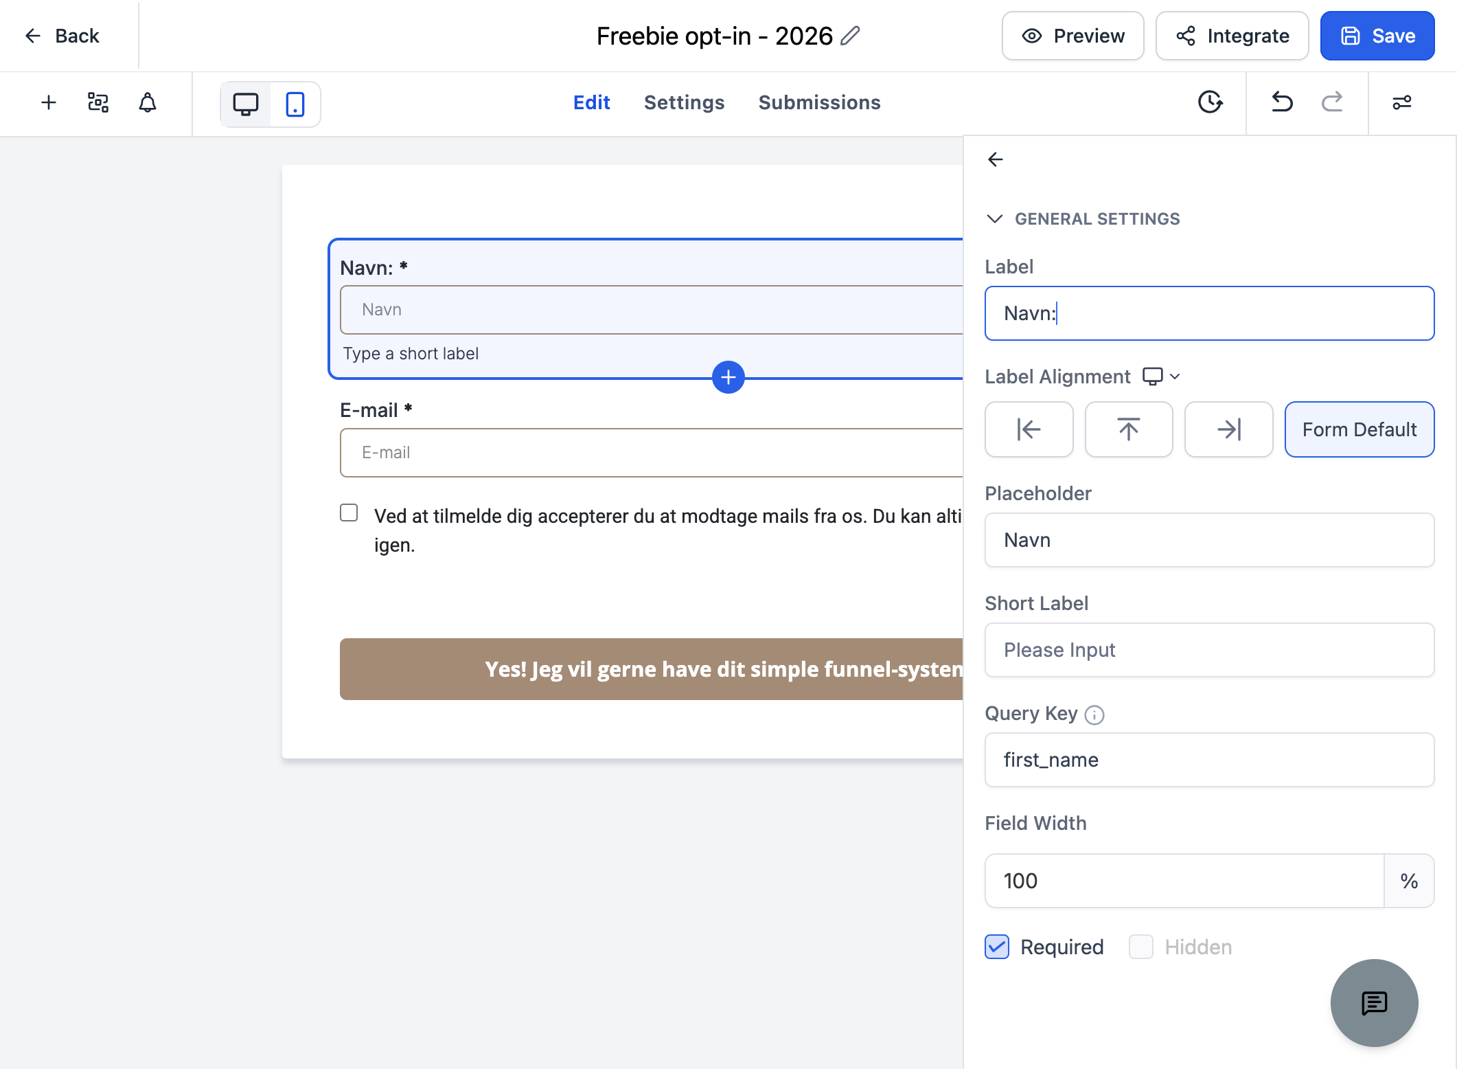
Task: Open the form elements manager icon
Action: [98, 103]
